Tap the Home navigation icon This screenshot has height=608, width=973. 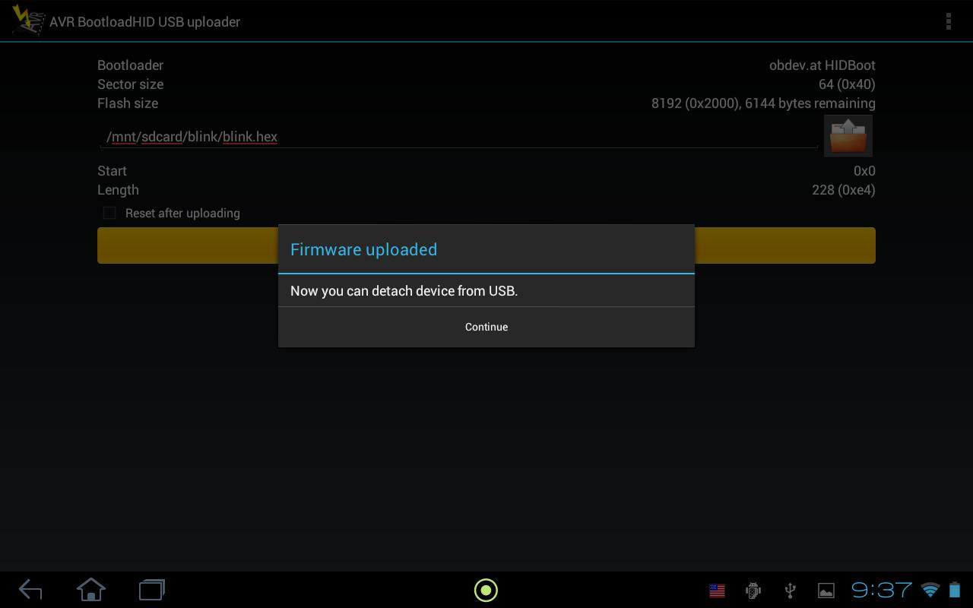[90, 589]
